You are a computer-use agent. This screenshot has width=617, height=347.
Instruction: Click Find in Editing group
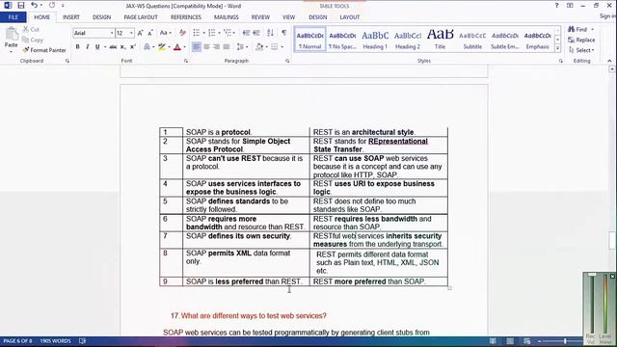577,30
